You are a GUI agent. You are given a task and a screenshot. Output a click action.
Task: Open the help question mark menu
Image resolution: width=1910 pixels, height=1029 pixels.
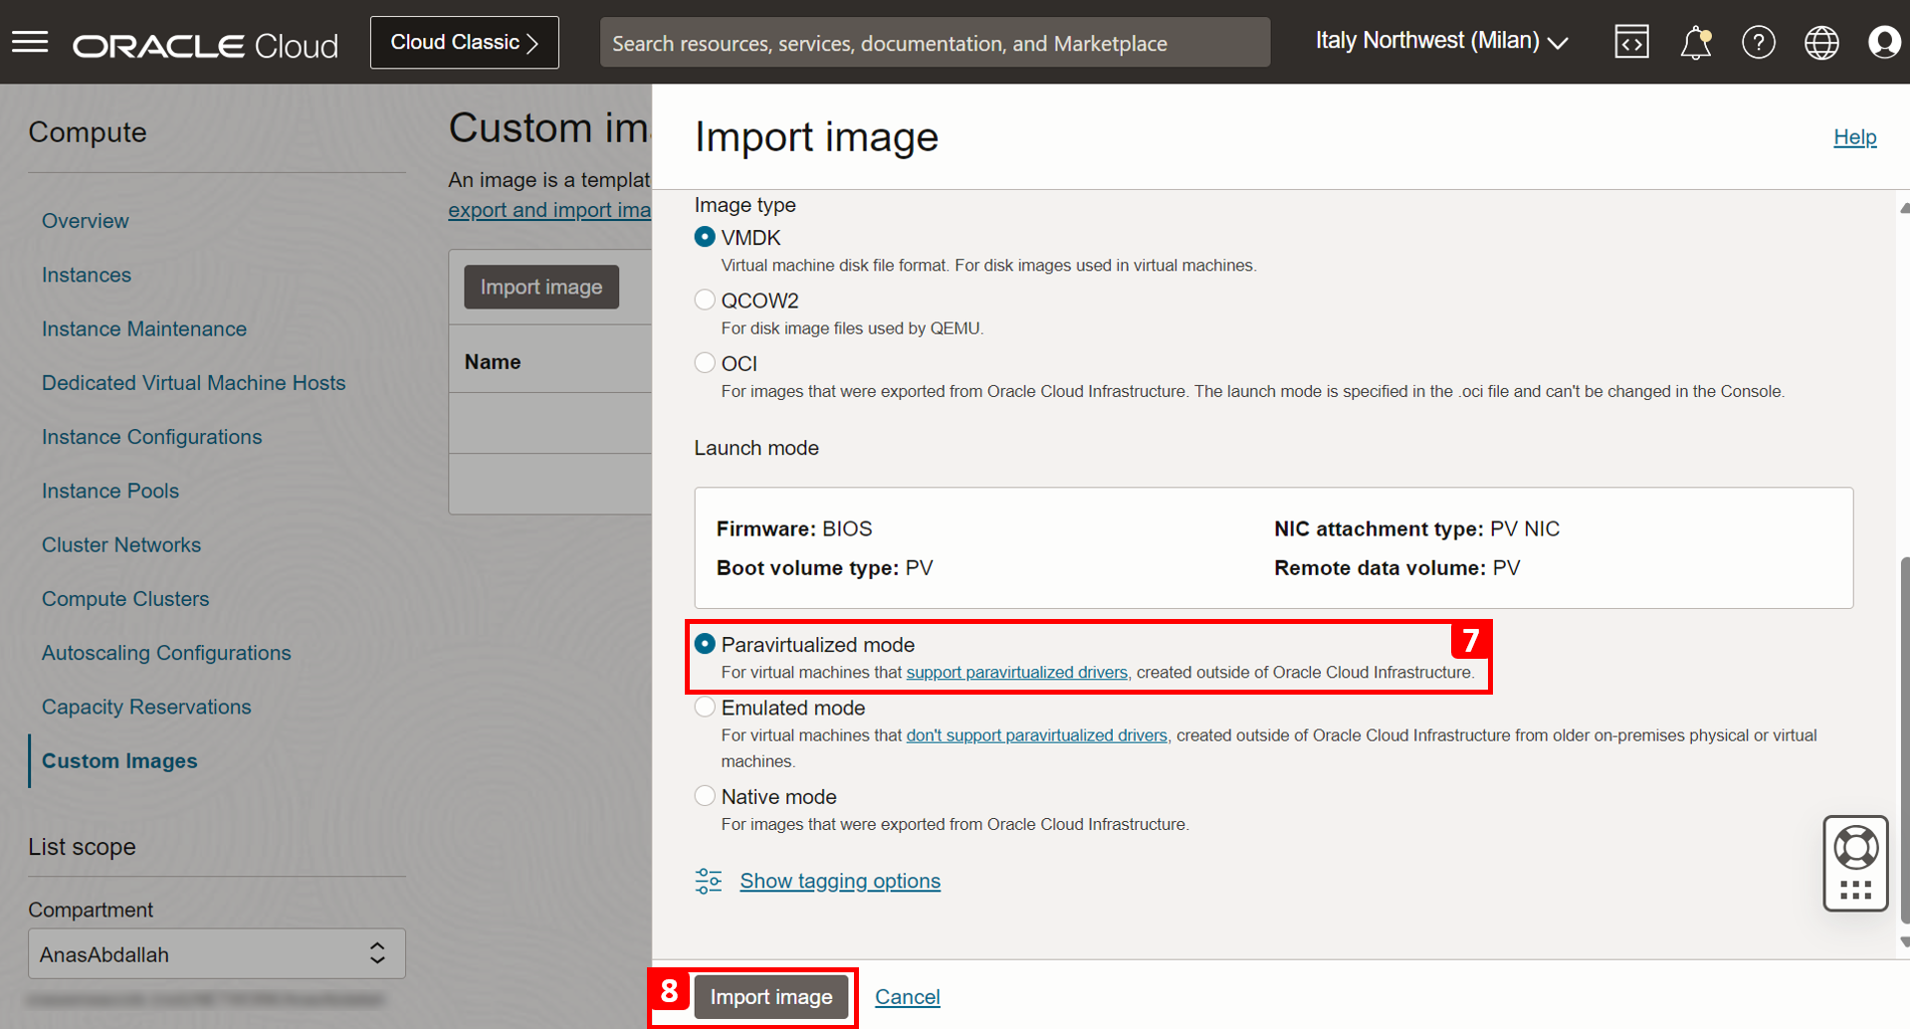pos(1759,43)
